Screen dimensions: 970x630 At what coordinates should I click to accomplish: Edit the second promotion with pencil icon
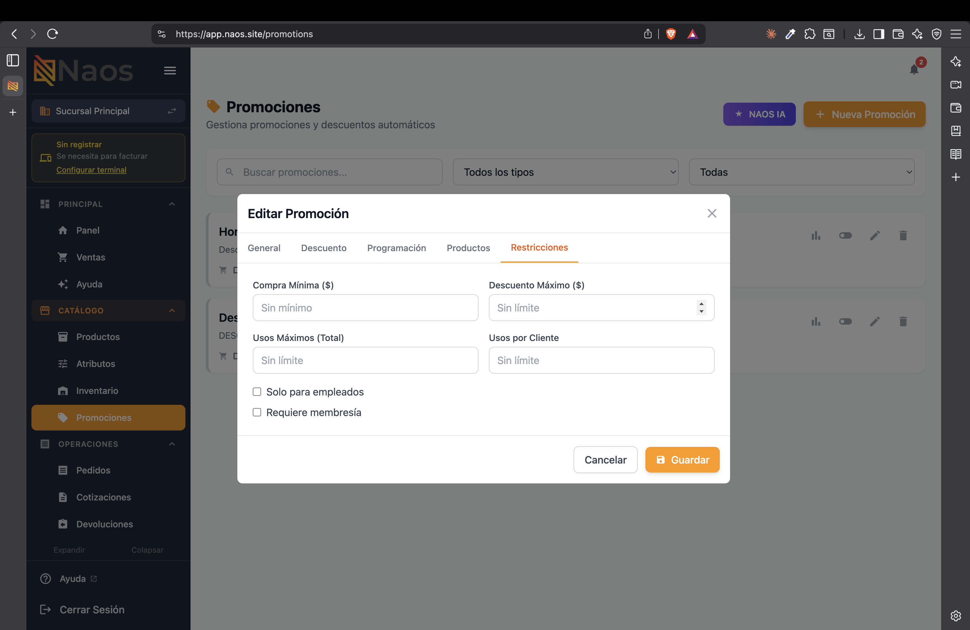(x=875, y=321)
